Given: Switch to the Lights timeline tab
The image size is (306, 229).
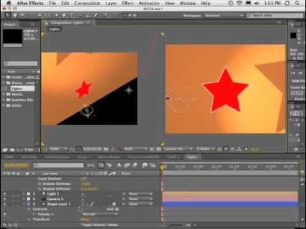Looking at the screenshot, I should [192, 157].
